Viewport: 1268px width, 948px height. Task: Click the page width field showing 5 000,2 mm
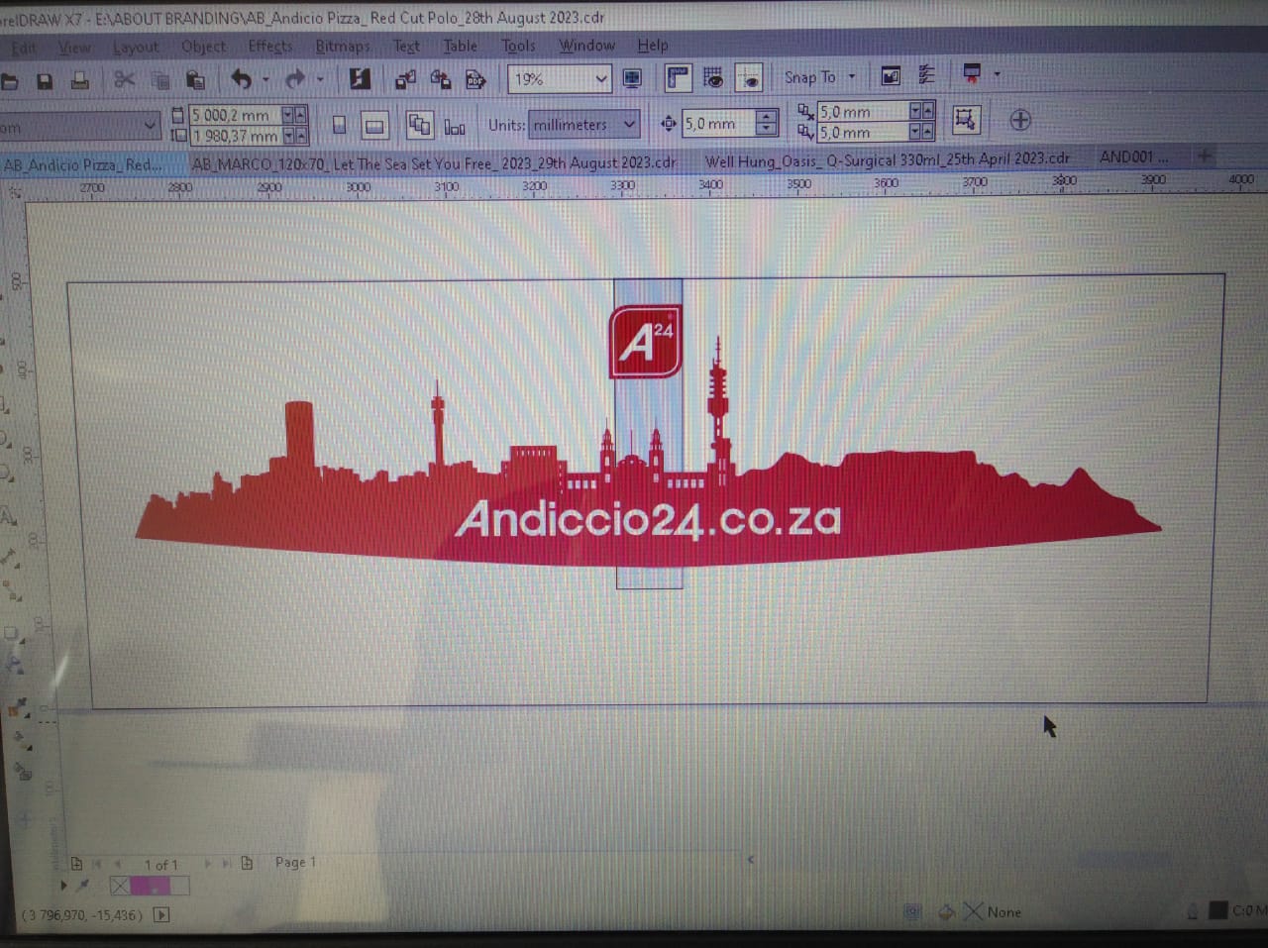pyautogui.click(x=234, y=115)
